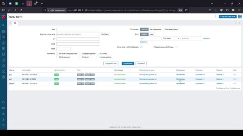Open the User settings icon in sidebar

pos(3,119)
